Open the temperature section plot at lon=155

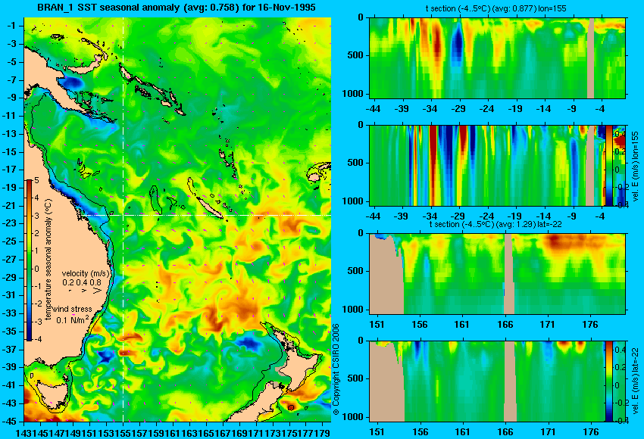coord(497,58)
